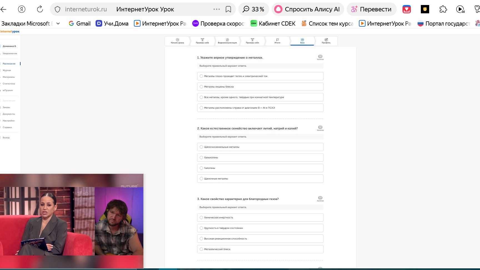480x270 pixels.
Task: Open Заказы in the sidebar
Action: (6, 107)
